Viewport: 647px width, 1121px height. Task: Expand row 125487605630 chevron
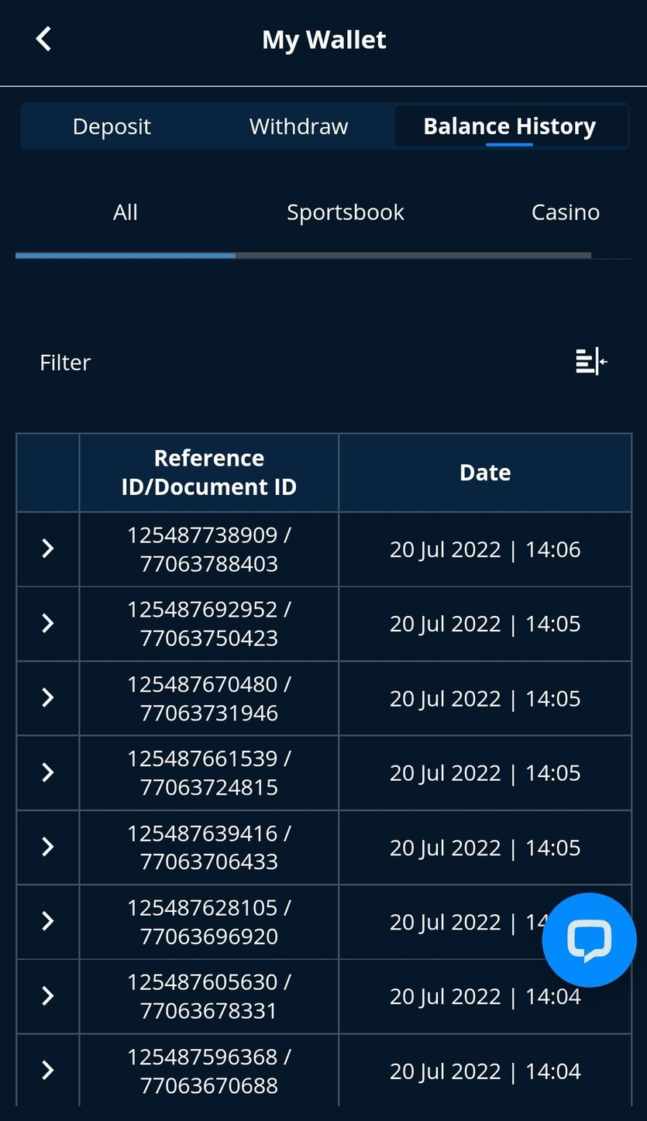click(48, 995)
